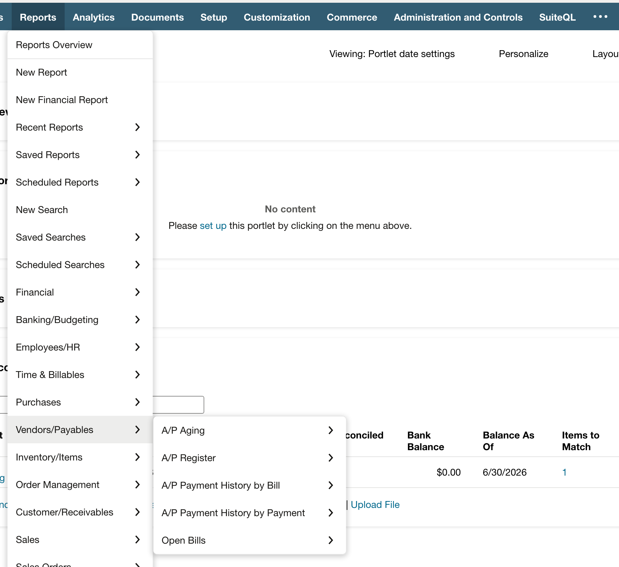Open Administration and Controls menu
Viewport: 619px width, 567px height.
tap(458, 17)
